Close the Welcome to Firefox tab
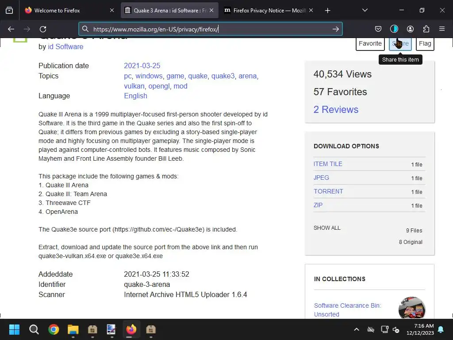Screen dimensions: 453x340 (112, 11)
